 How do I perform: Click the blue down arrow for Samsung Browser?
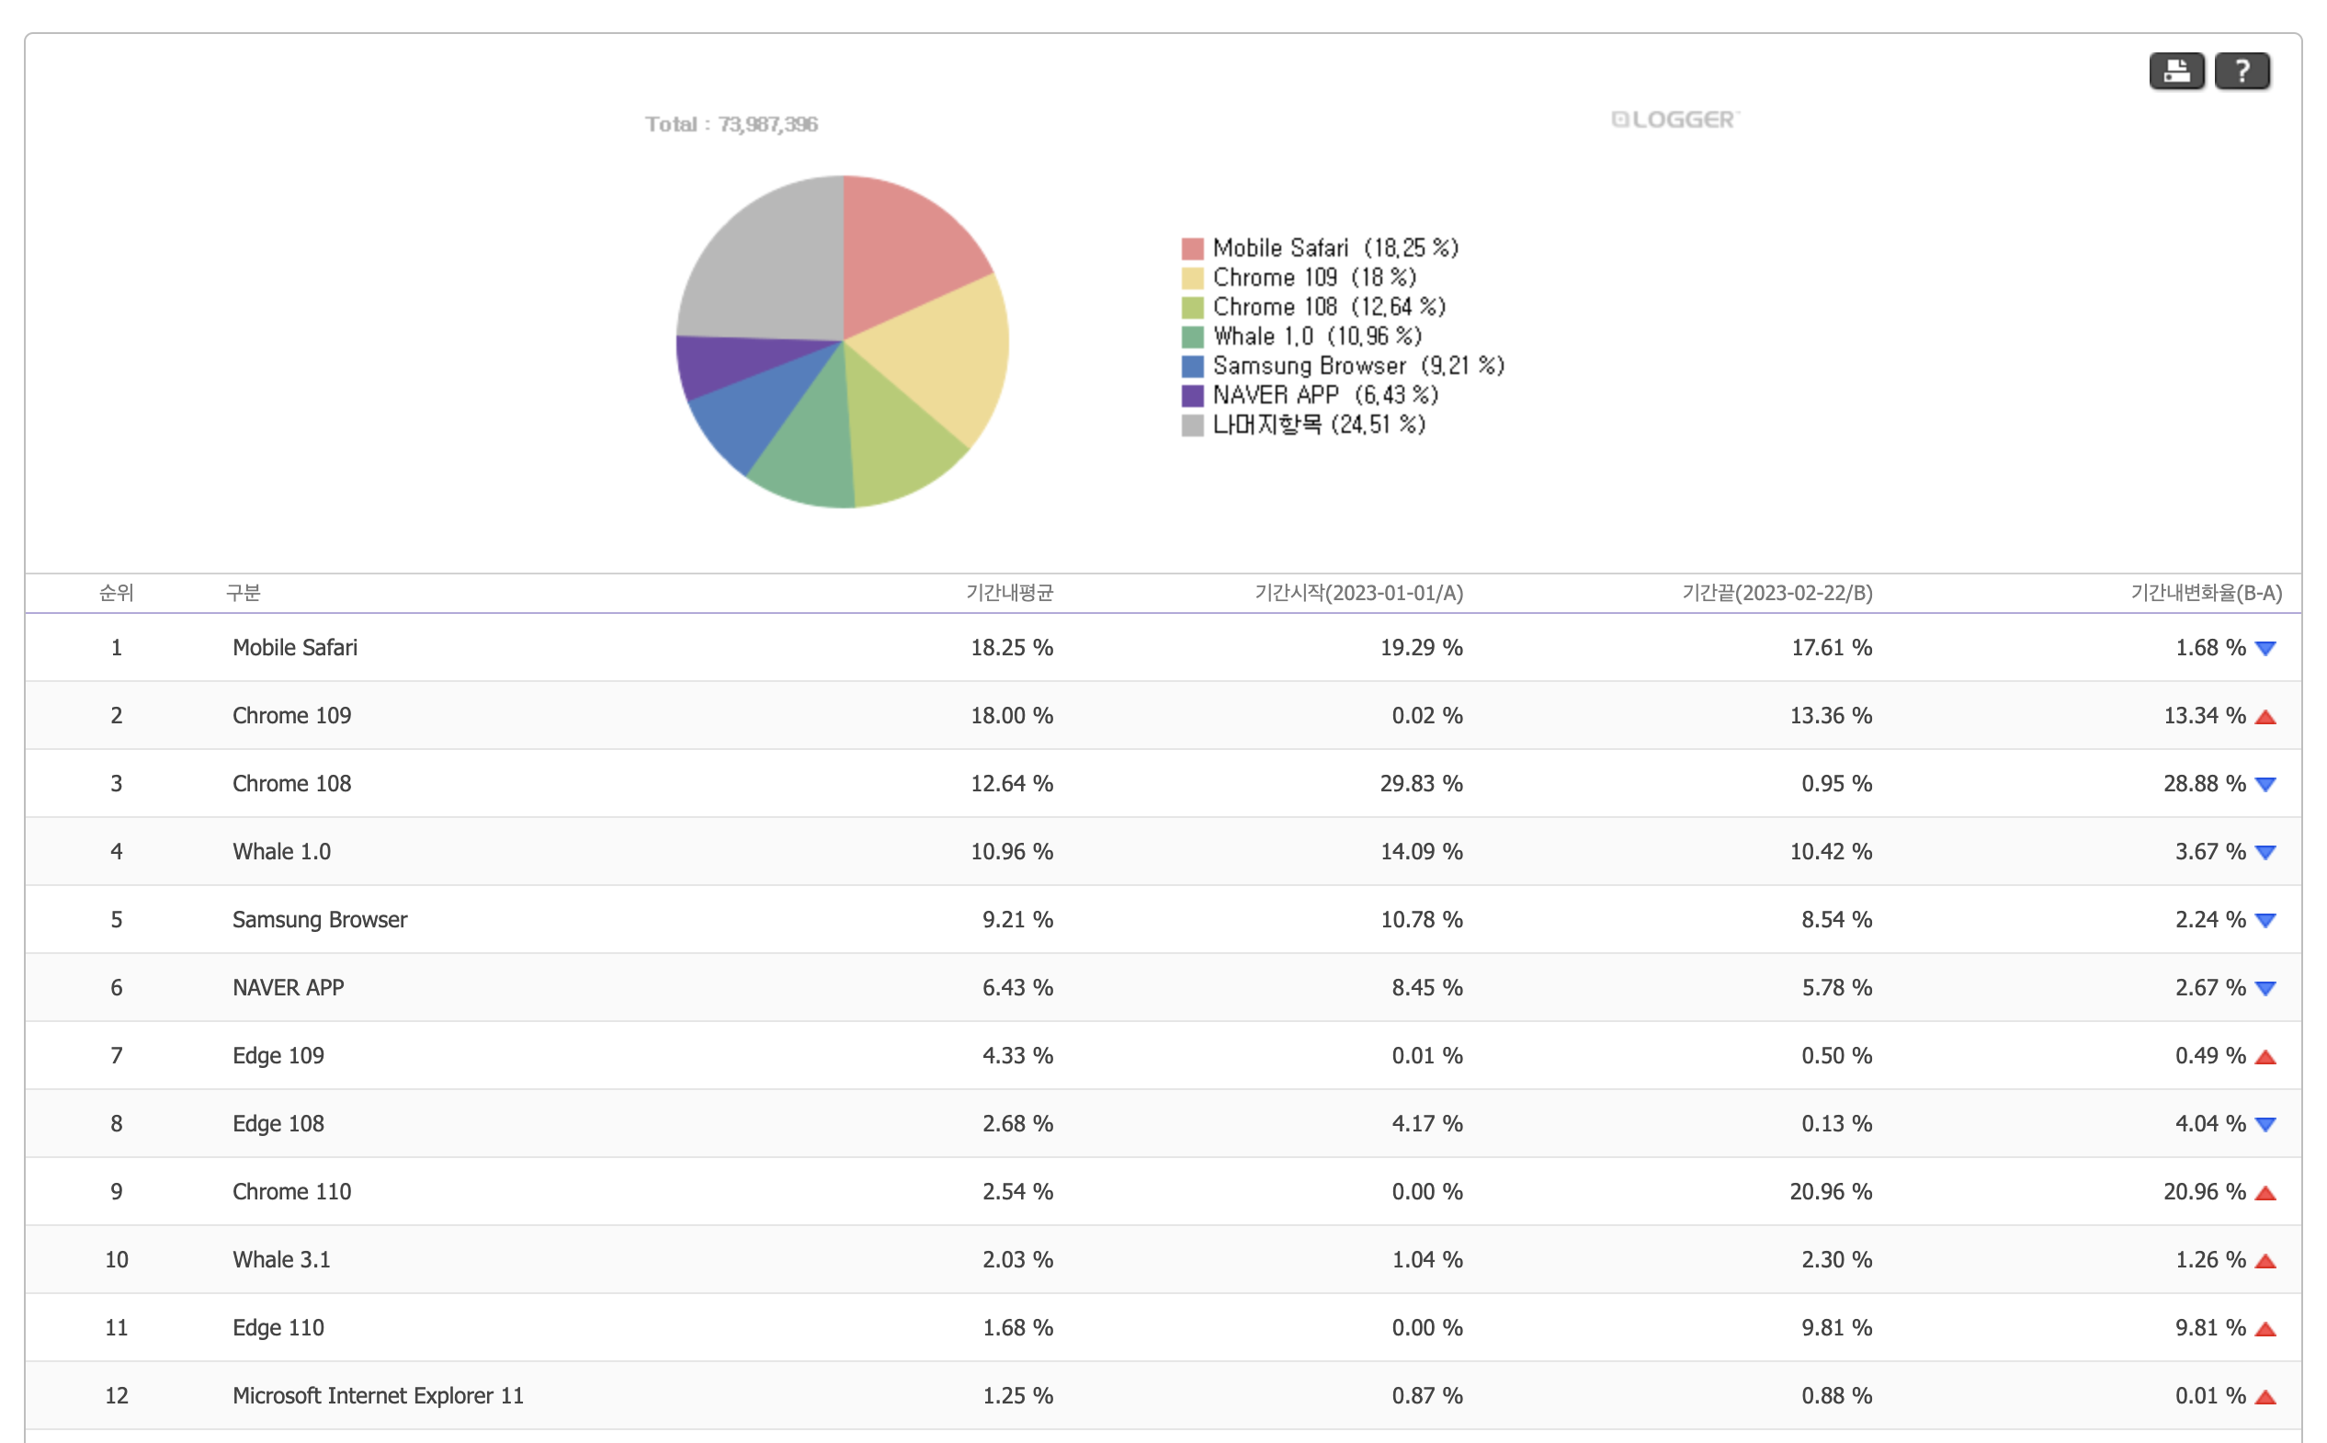pos(2265,920)
